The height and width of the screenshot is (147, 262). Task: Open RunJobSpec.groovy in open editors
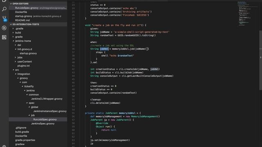38,8
